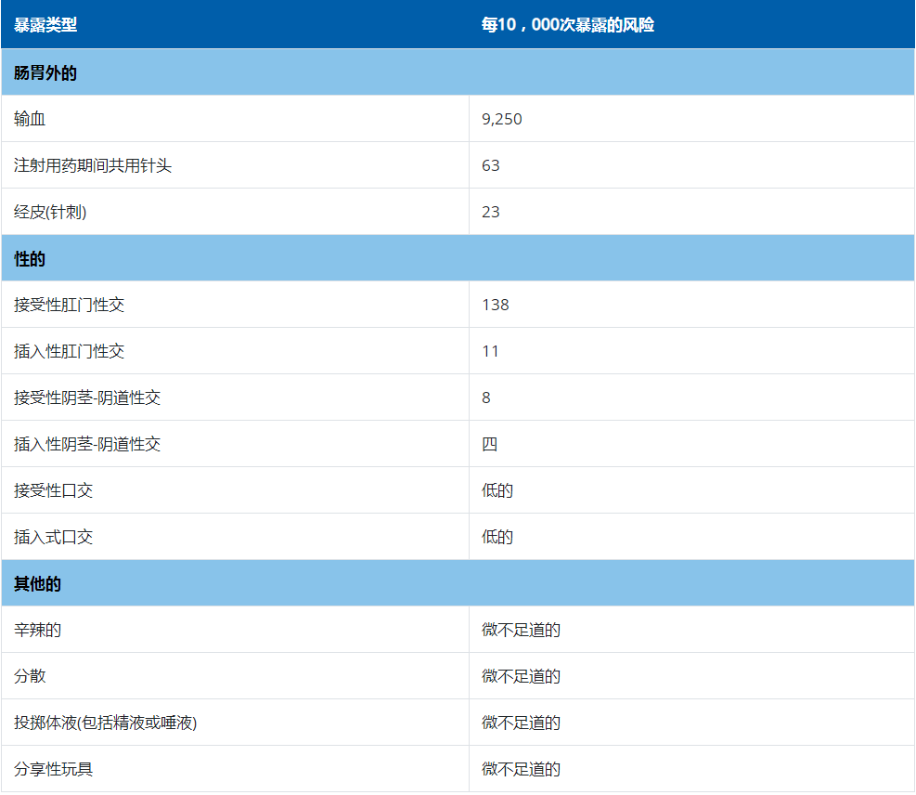Click the 其他的 section header
The height and width of the screenshot is (795, 916).
pos(458,583)
